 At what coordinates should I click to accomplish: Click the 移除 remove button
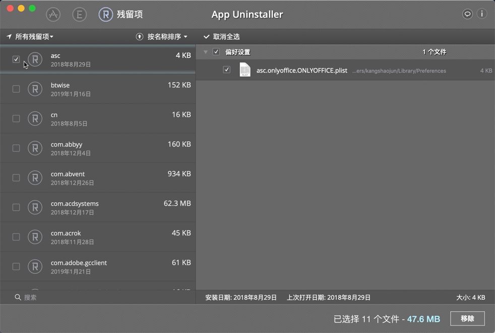click(x=468, y=318)
